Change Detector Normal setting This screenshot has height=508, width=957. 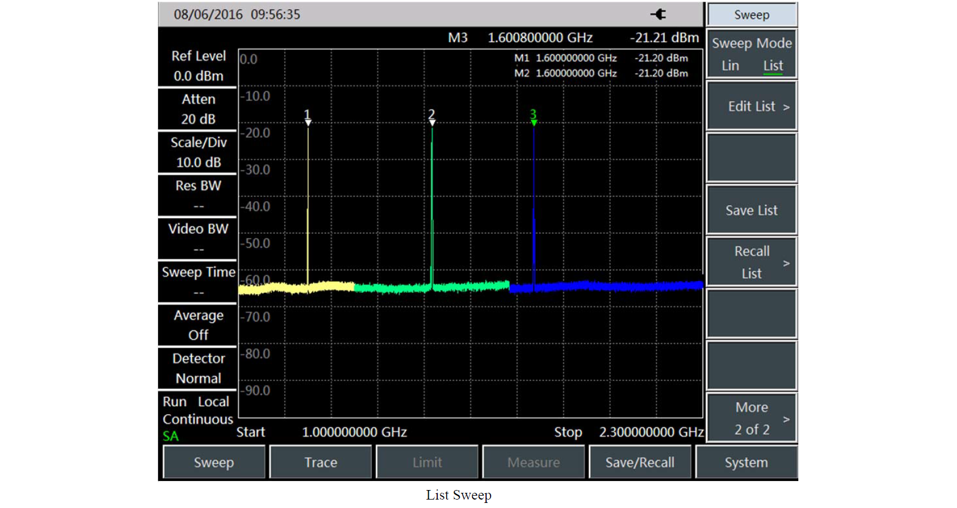coord(198,369)
